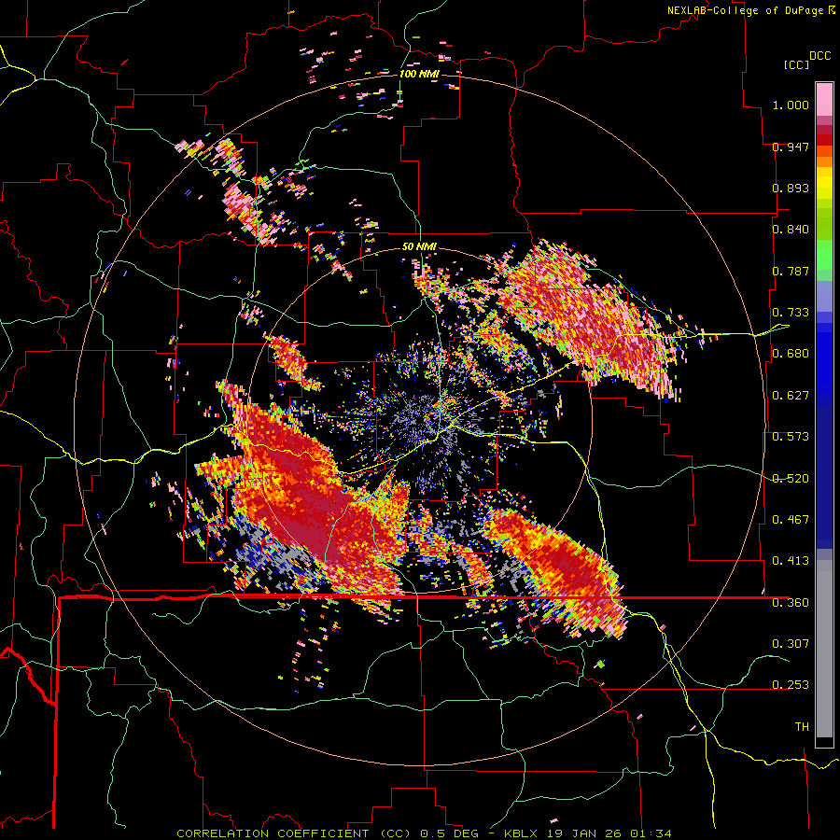840x840 pixels.
Task: Click the 0.573 scale value
Action: click(x=791, y=437)
